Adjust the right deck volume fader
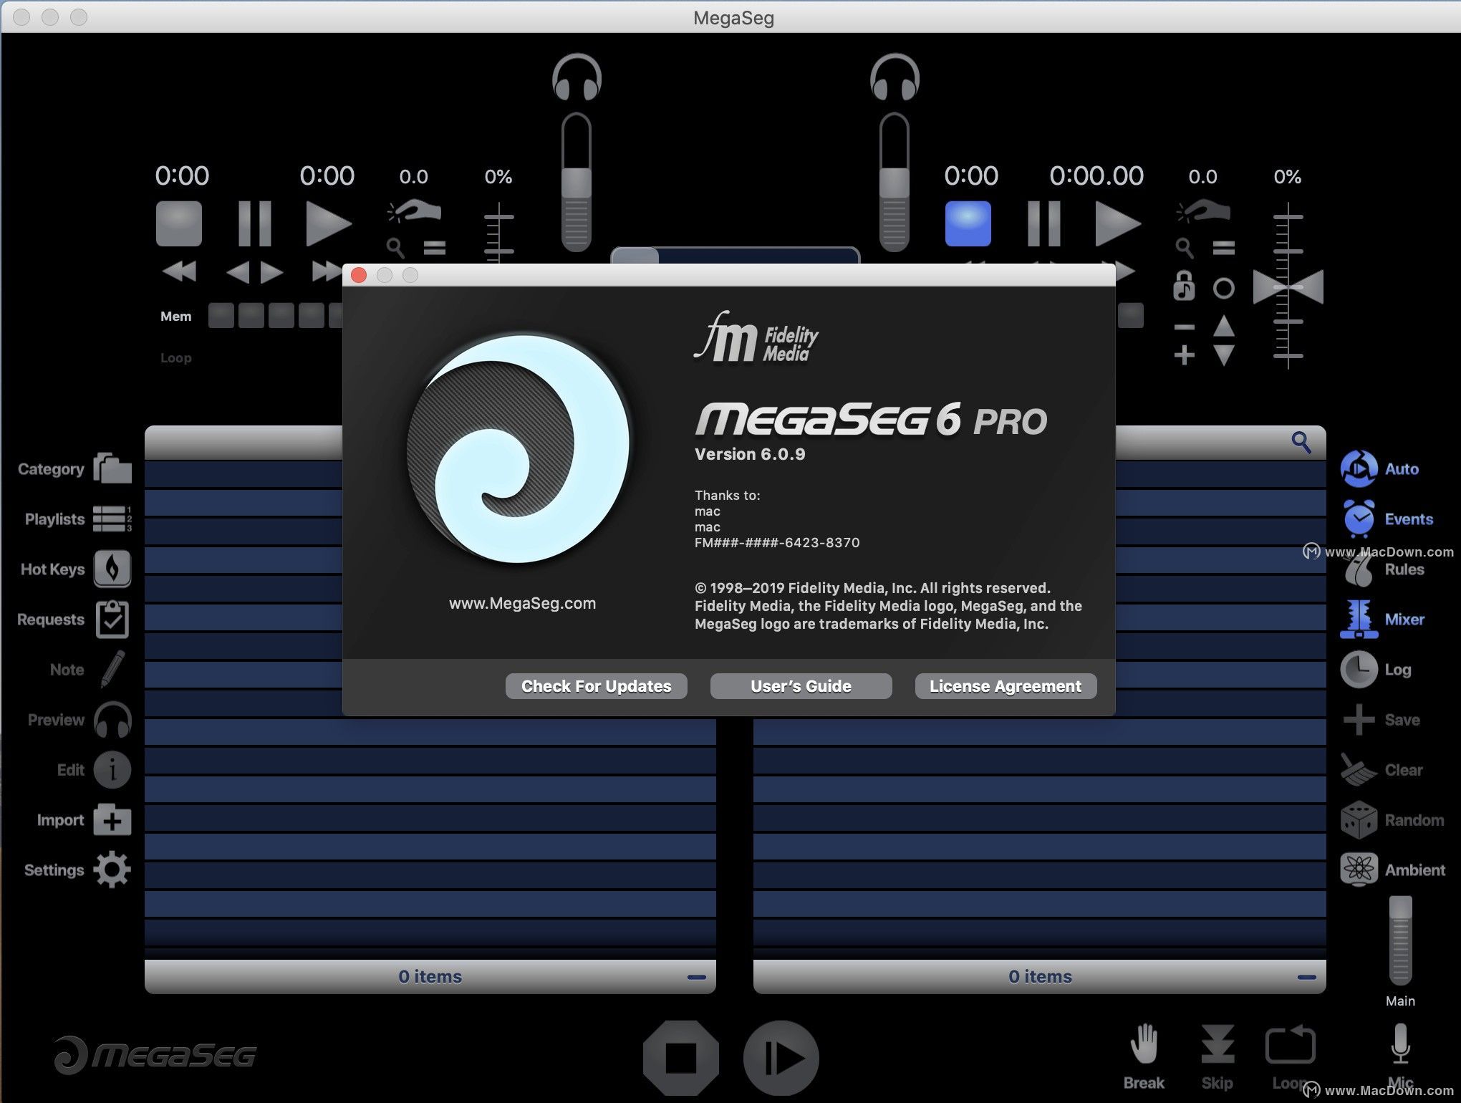Image resolution: width=1461 pixels, height=1103 pixels. tap(895, 183)
